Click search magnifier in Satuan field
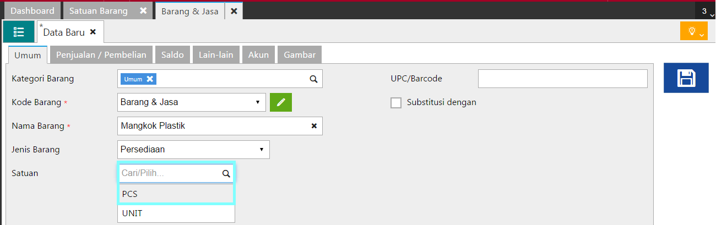This screenshot has height=225, width=716. [226, 173]
